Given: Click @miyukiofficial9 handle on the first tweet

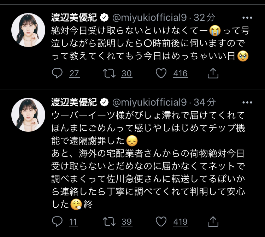Looking at the screenshot, I should (x=149, y=17).
